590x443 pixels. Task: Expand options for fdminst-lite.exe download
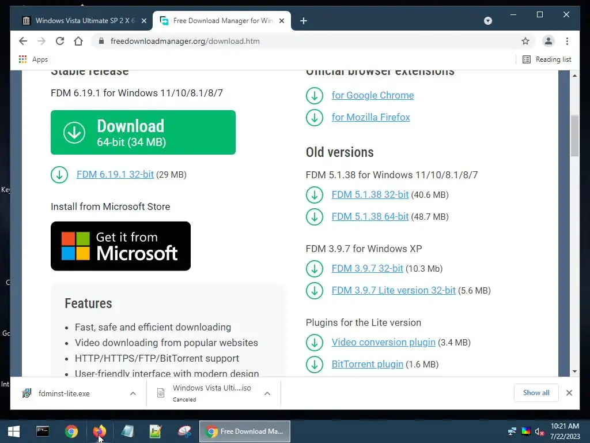133,393
